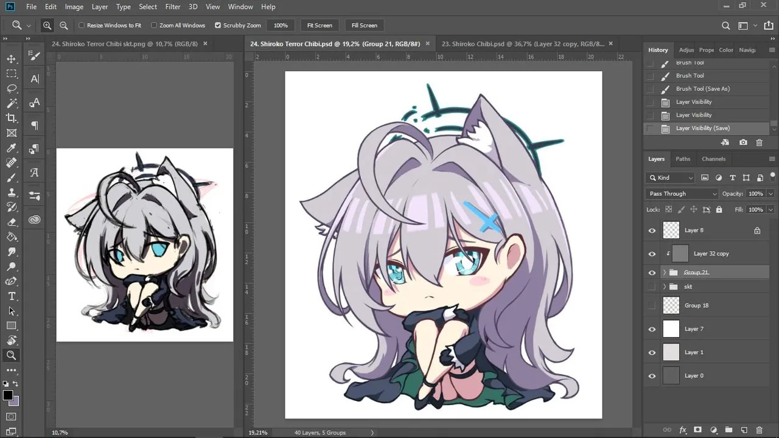Open Zoom tool preset picker arrow

pyautogui.click(x=28, y=26)
